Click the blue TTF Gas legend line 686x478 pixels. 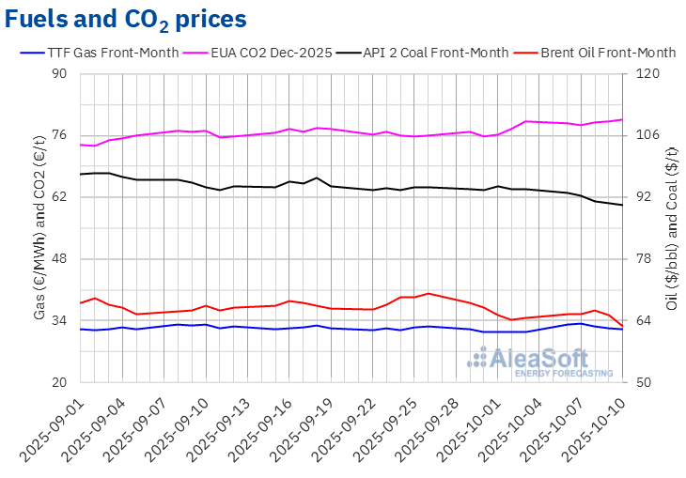pos(34,53)
